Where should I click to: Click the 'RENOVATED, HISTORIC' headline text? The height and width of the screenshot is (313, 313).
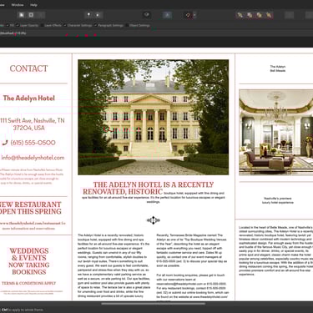123,191
